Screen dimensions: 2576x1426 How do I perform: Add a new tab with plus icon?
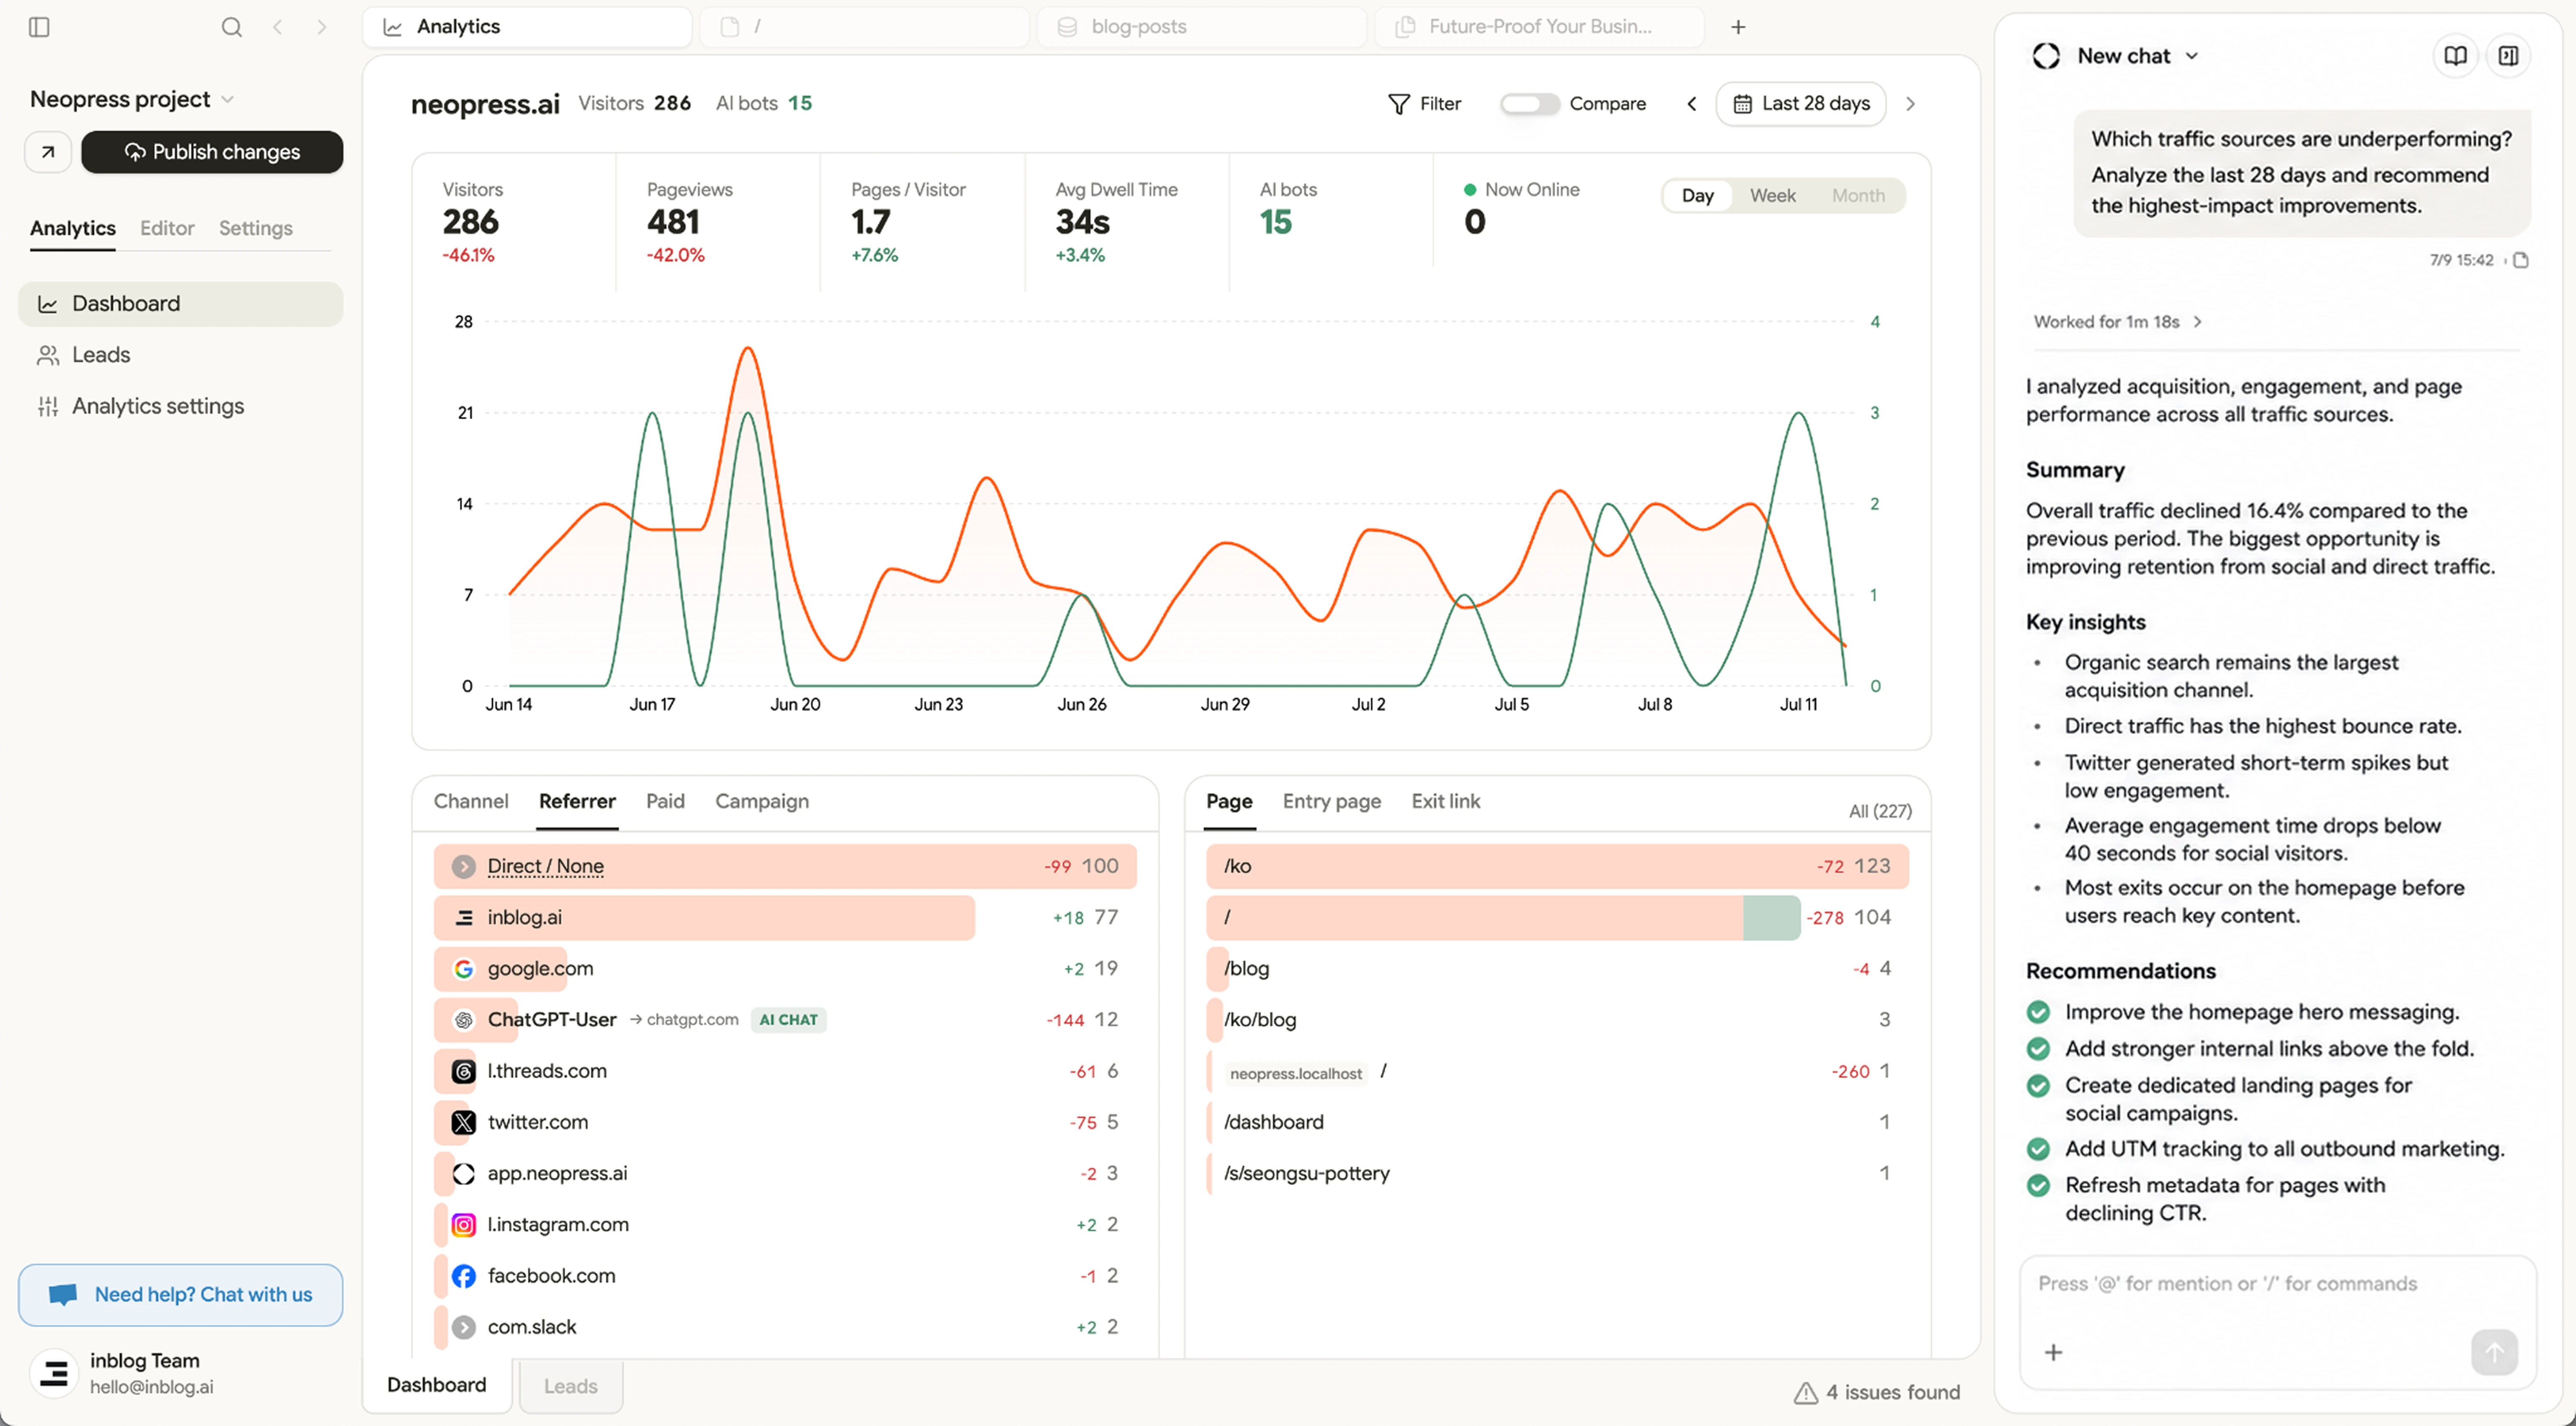1738,27
